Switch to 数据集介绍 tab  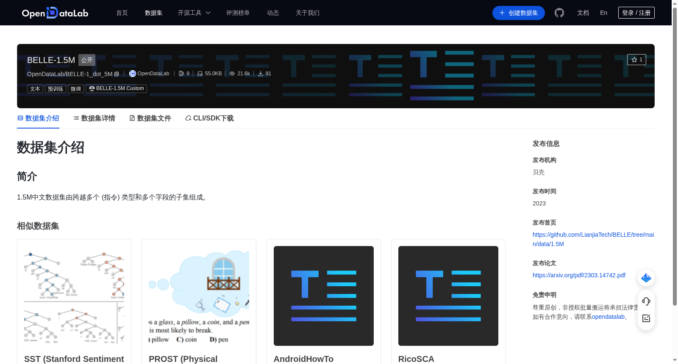(x=38, y=118)
